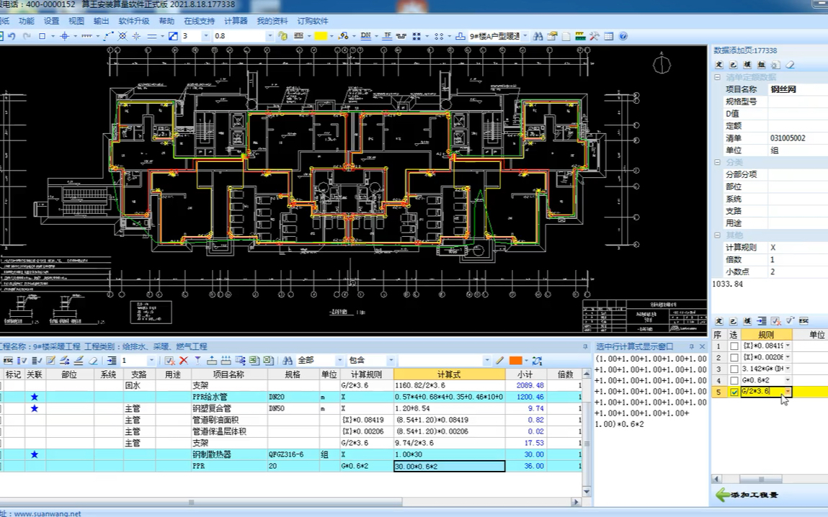Click the binoculars find icon in top toolbar
The image size is (828, 517).
coord(538,37)
